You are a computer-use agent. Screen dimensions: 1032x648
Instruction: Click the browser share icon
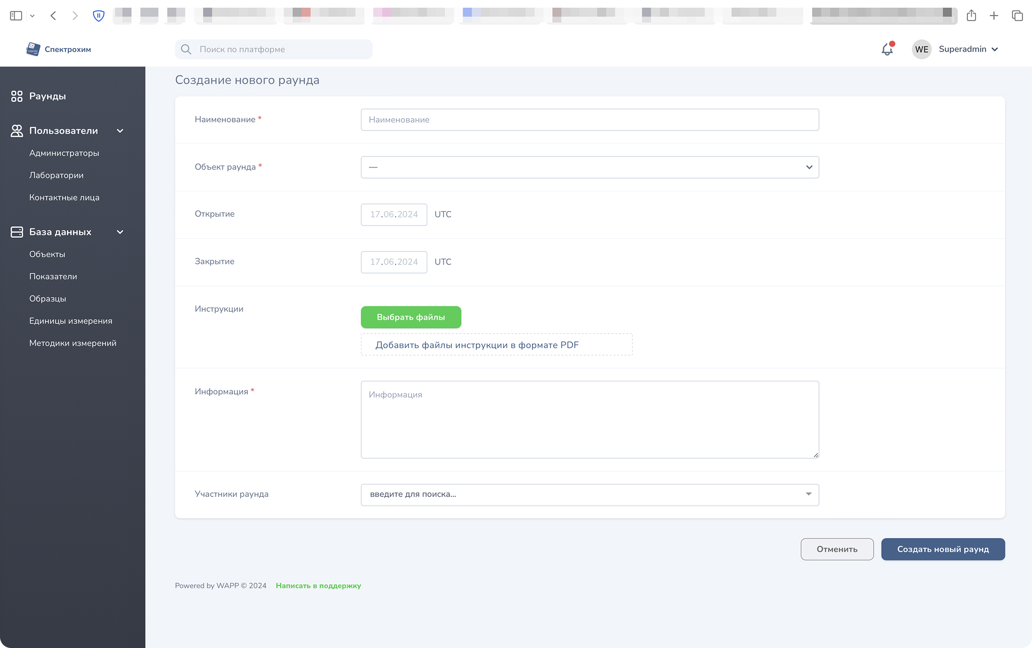[x=972, y=16]
